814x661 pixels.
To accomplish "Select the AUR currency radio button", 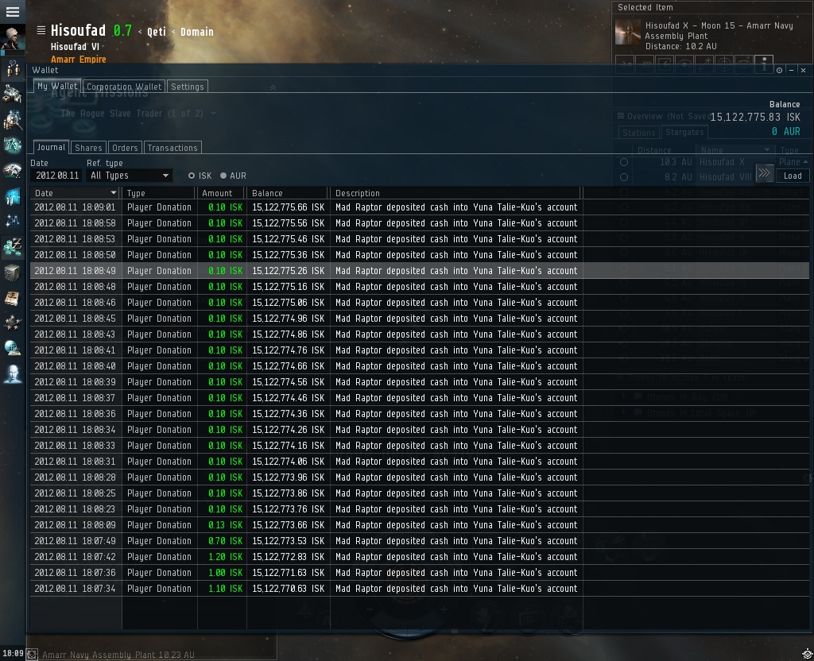I will 223,176.
